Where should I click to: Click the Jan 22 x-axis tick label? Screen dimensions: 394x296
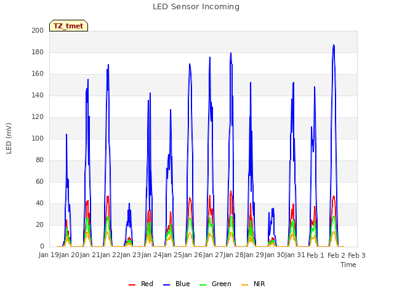(x=110, y=255)
